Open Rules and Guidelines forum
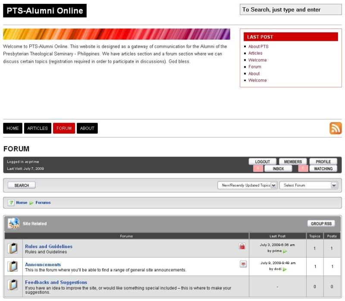Image resolution: width=345 pixels, height=301 pixels. tap(49, 246)
